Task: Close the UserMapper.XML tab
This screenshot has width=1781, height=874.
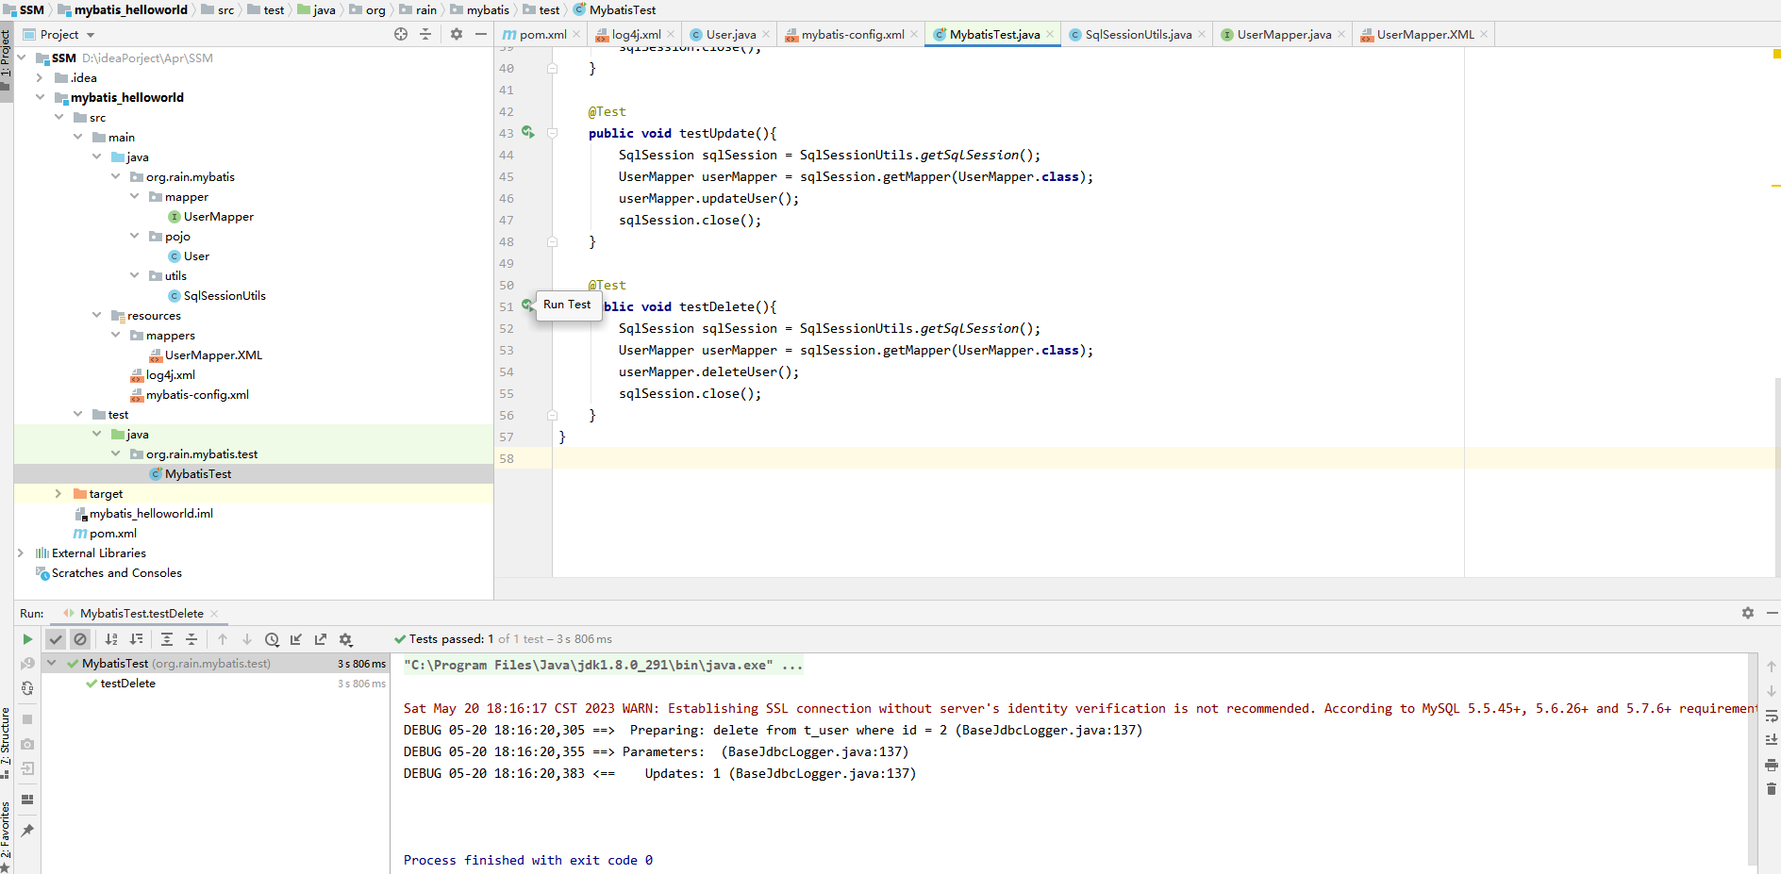Action: (x=1484, y=35)
